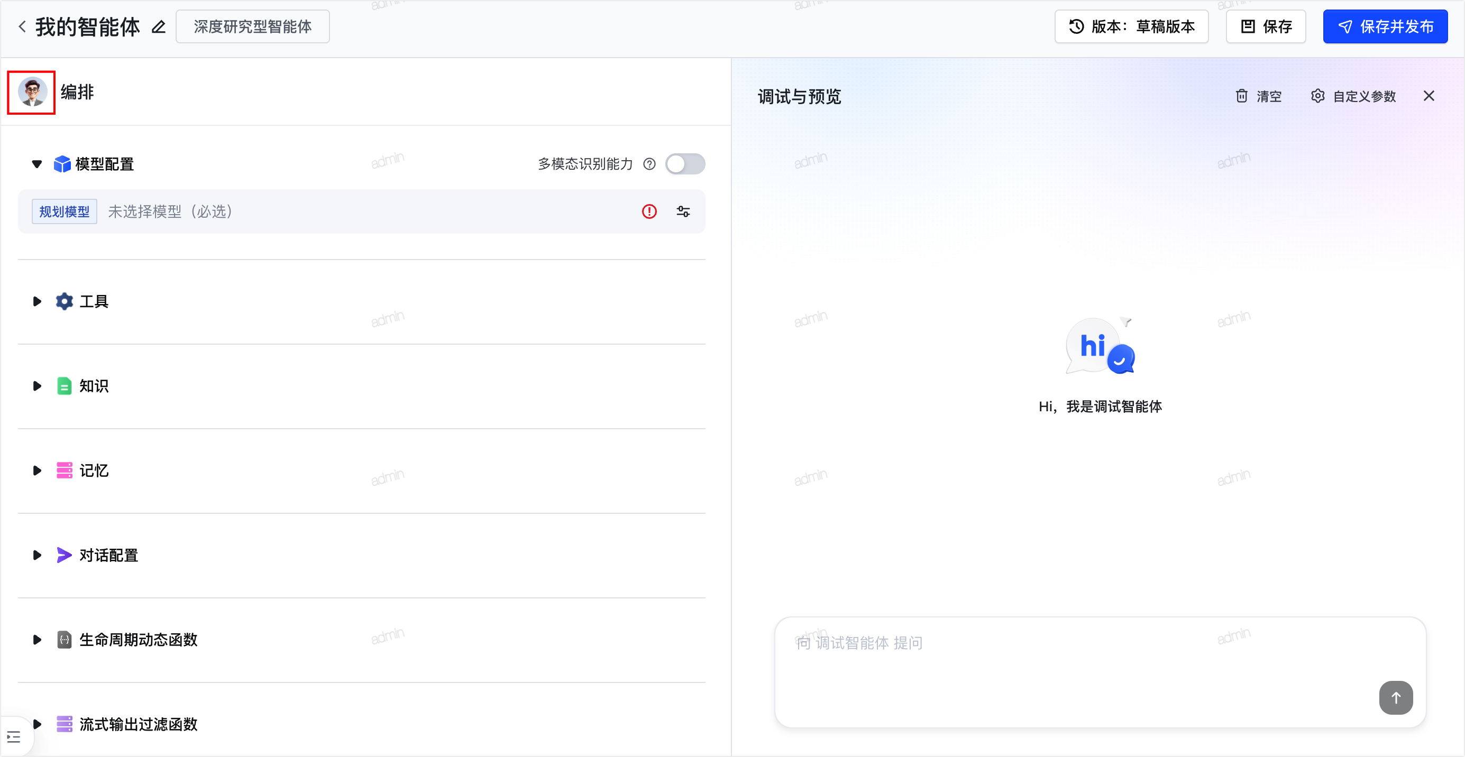
Task: Click the 保存 button
Action: (x=1266, y=27)
